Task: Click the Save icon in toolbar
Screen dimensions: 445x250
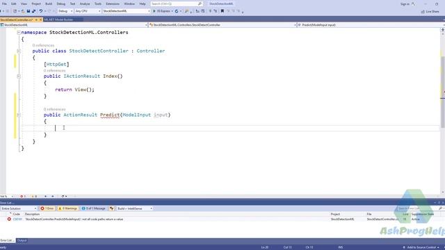Action: pyautogui.click(x=29, y=11)
